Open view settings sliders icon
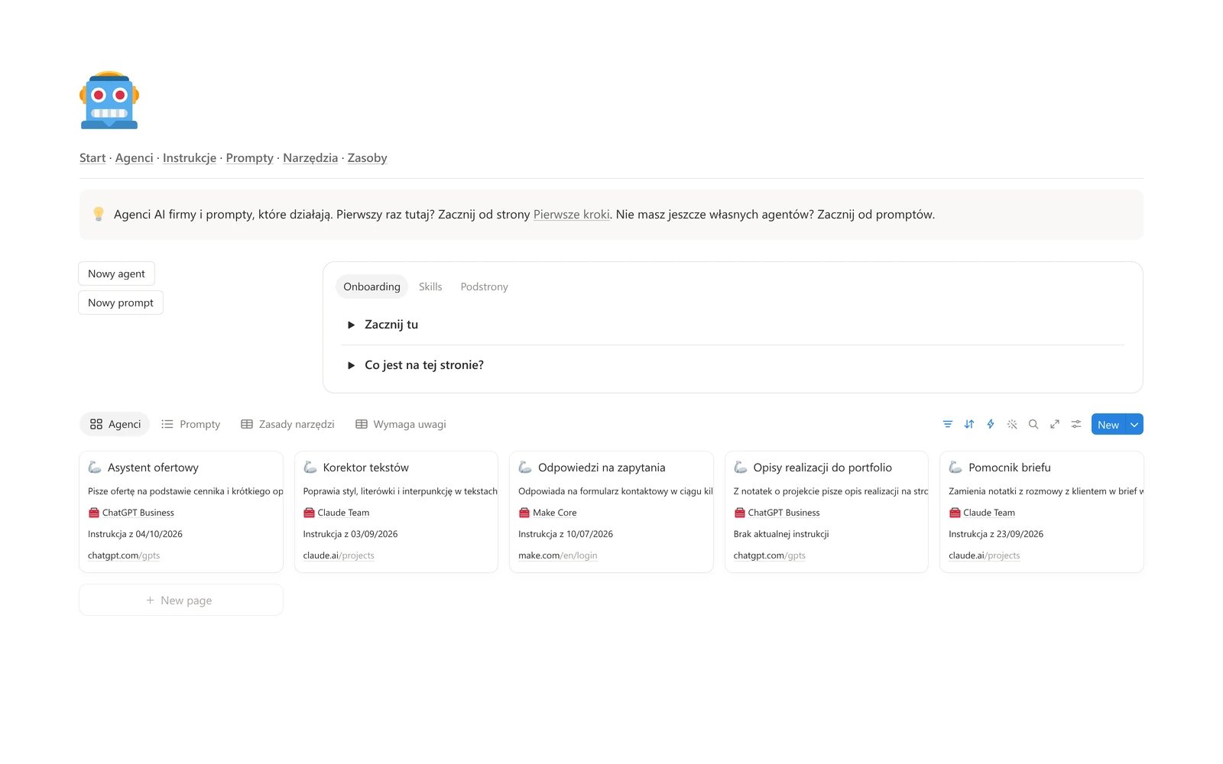Image resolution: width=1223 pixels, height=764 pixels. tap(1076, 424)
